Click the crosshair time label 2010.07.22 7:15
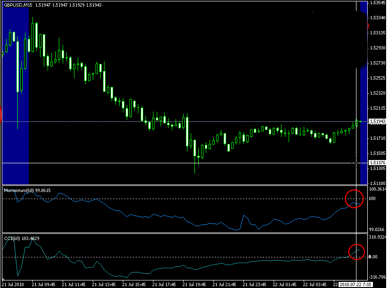388x288 pixels. tap(356, 285)
